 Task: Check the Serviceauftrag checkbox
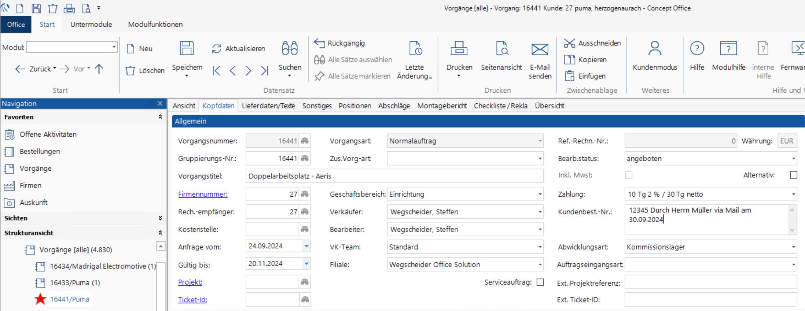point(540,282)
